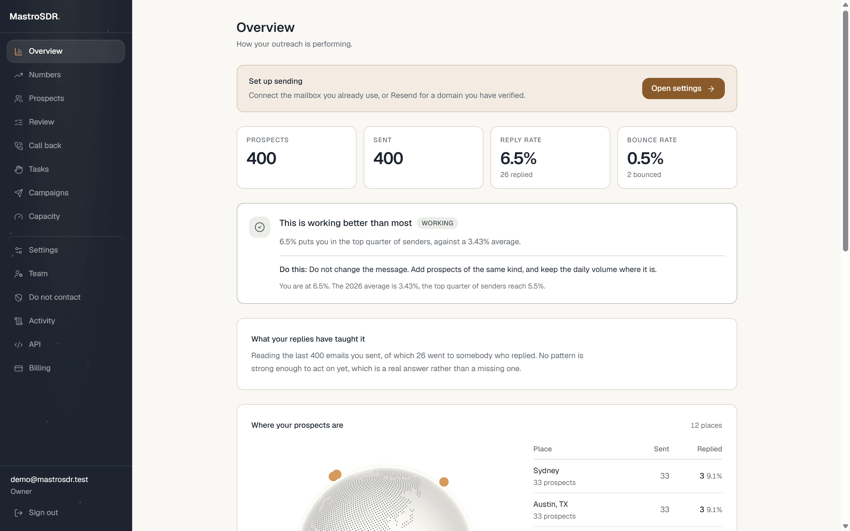Click the Numbers trending arrow icon
Viewport: 850px width, 531px height.
[x=18, y=75]
